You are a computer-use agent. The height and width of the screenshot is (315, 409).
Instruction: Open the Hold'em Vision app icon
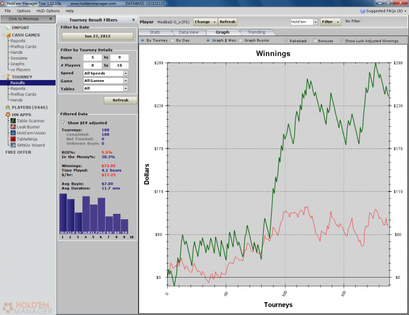pyautogui.click(x=13, y=133)
